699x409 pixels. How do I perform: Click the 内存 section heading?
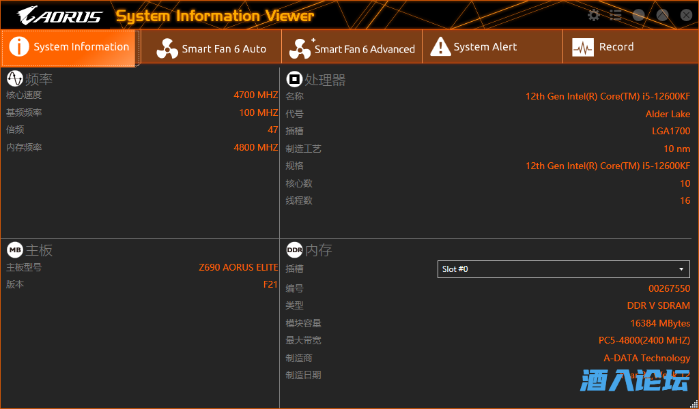pos(318,250)
